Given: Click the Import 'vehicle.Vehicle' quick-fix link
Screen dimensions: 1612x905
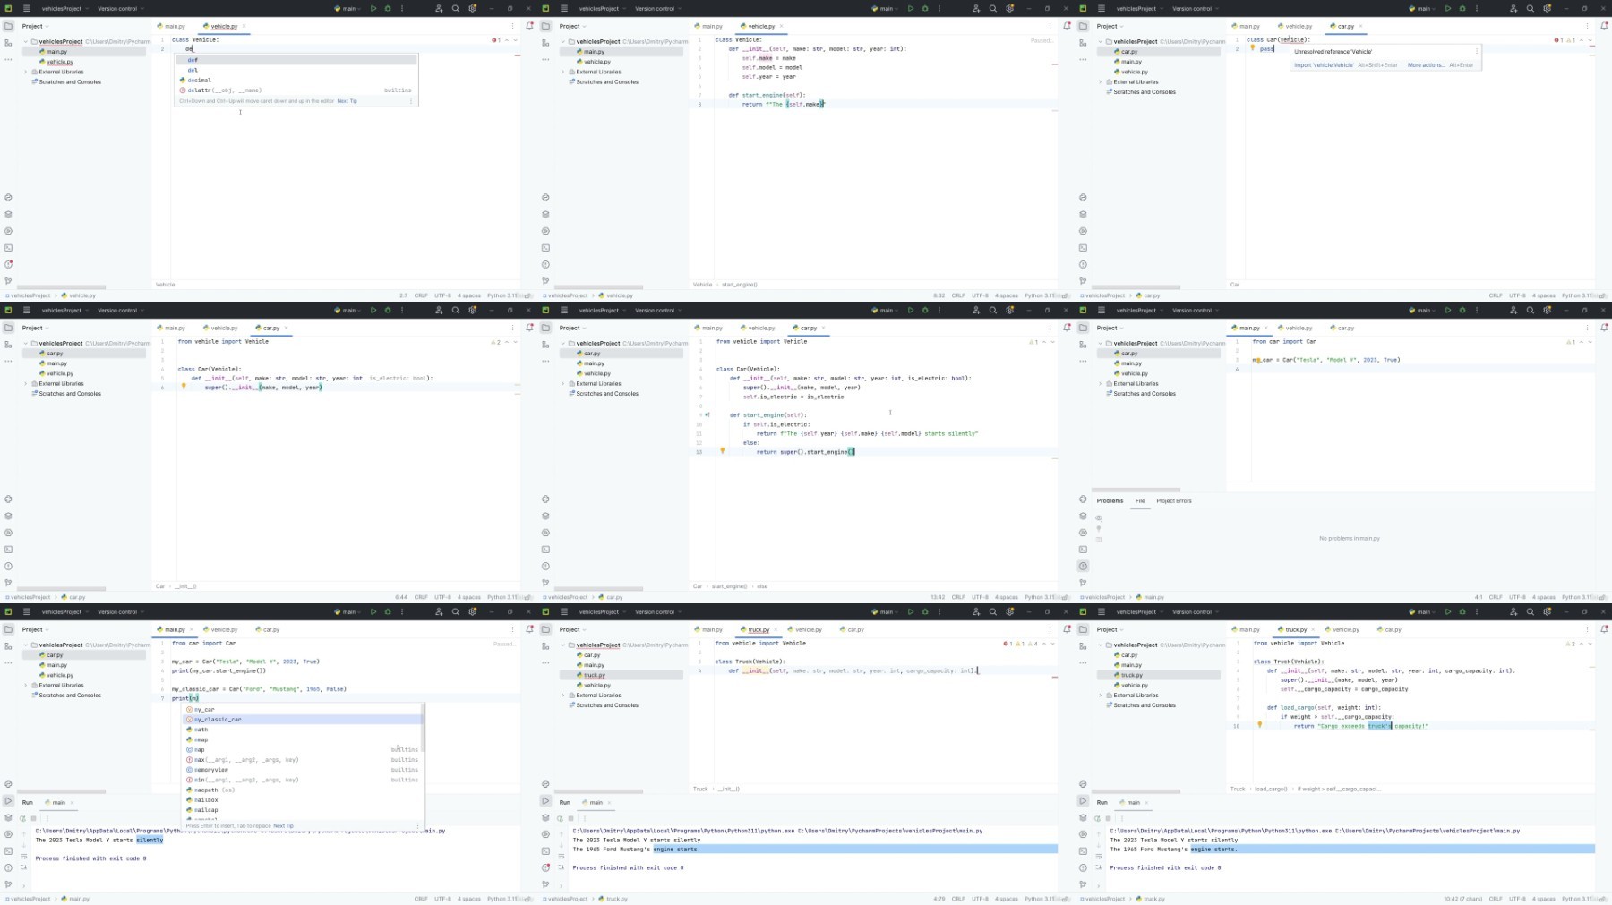Looking at the screenshot, I should [1324, 65].
